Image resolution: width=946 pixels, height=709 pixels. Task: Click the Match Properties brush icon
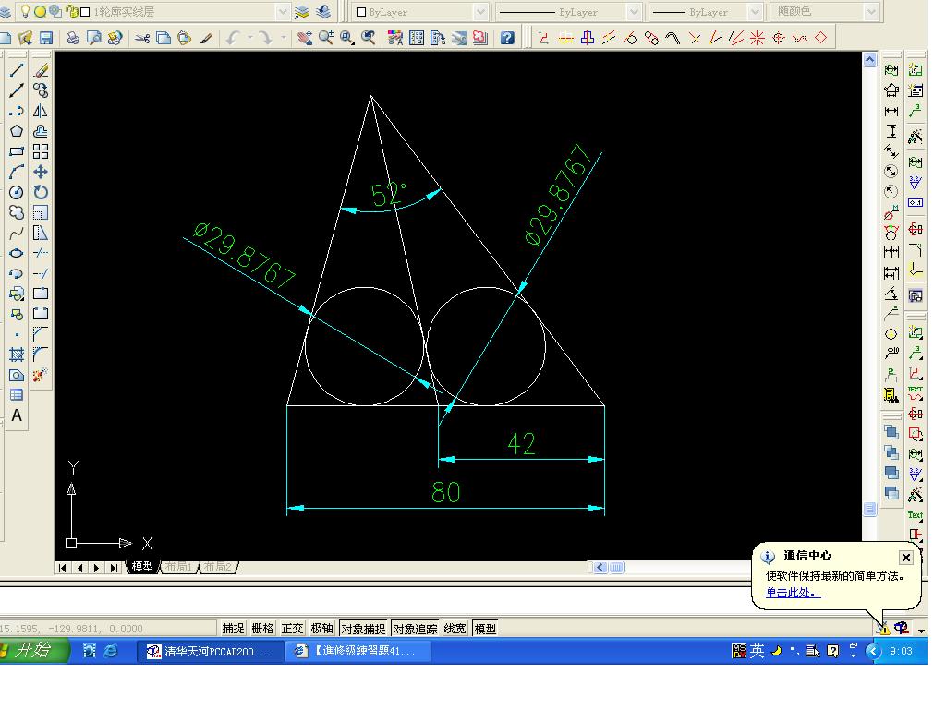pyautogui.click(x=206, y=38)
